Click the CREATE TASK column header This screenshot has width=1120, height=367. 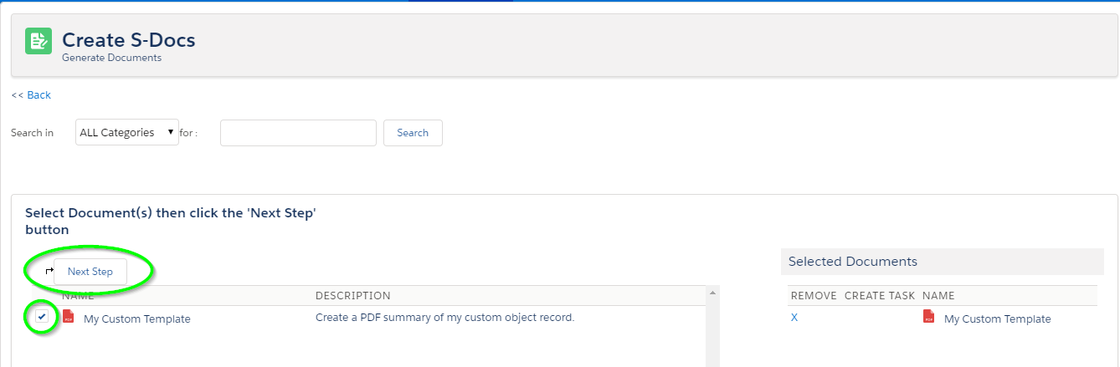[879, 295]
